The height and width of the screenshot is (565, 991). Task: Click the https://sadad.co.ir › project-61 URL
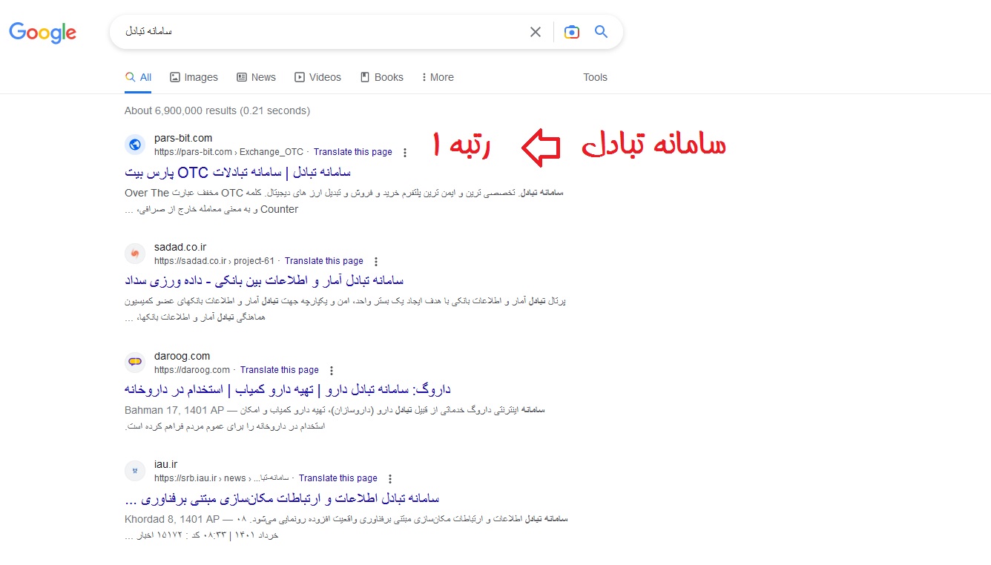[x=214, y=261]
